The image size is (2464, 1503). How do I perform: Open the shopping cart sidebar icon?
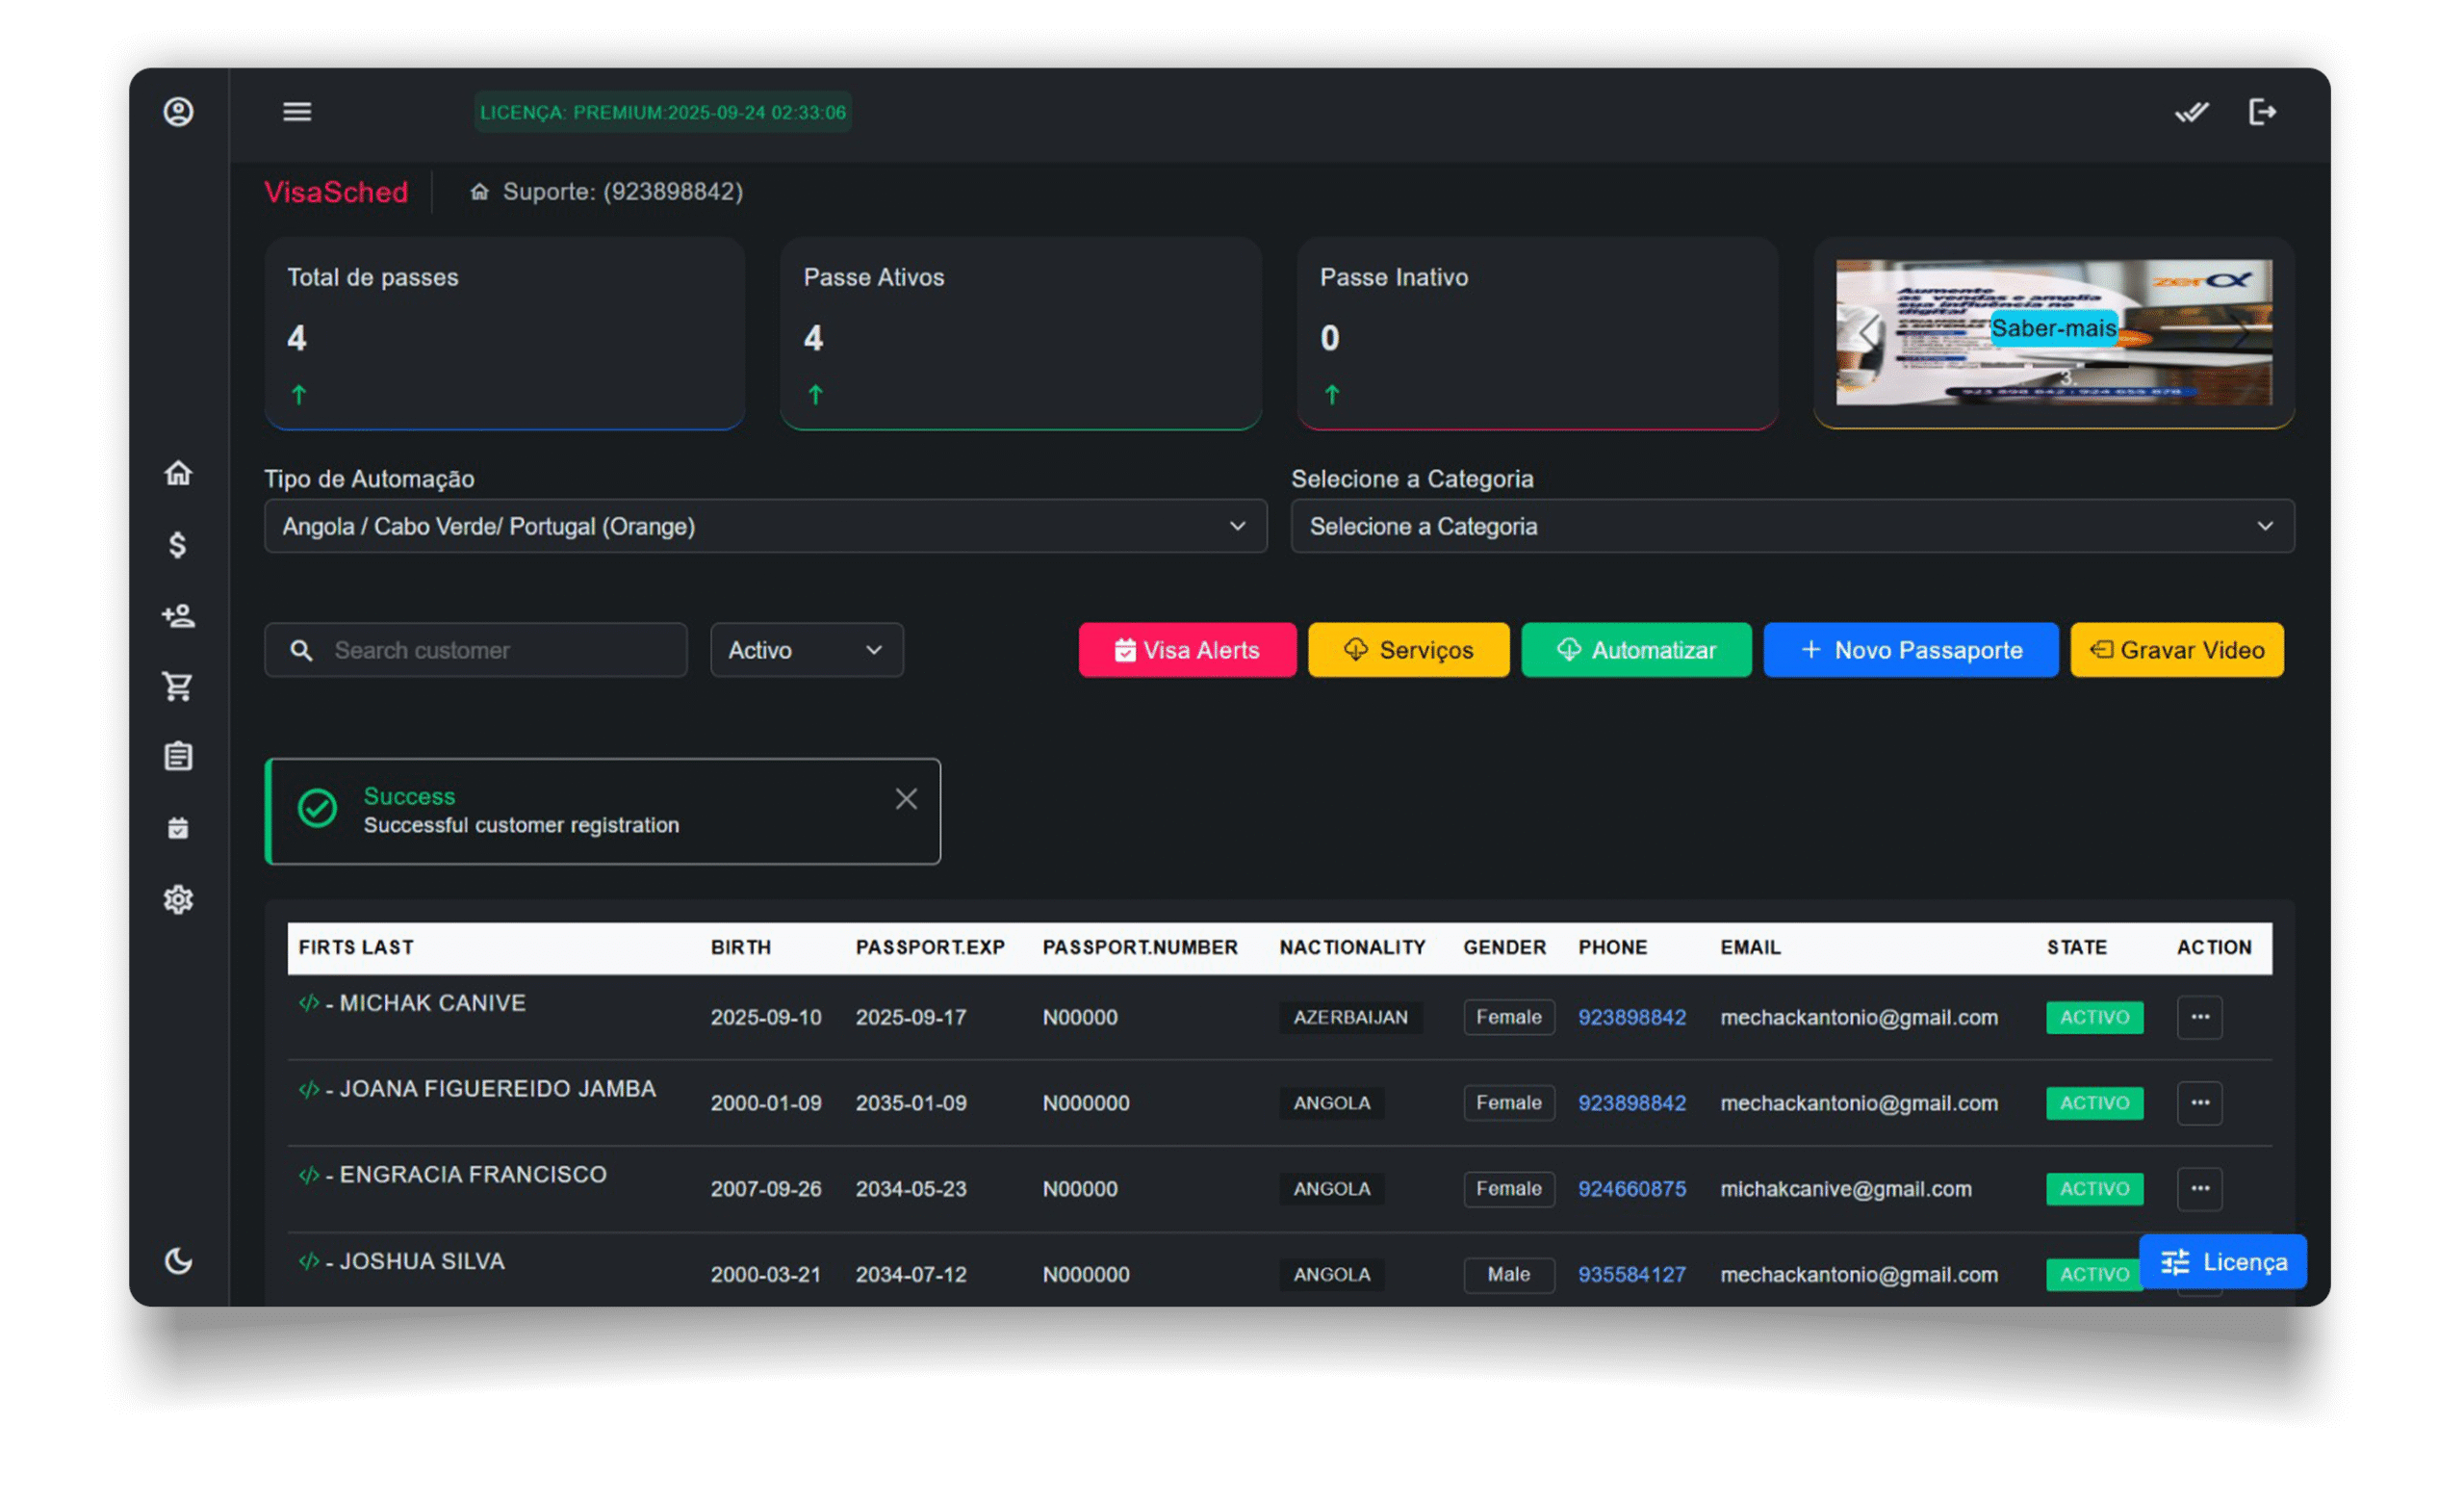(x=178, y=687)
